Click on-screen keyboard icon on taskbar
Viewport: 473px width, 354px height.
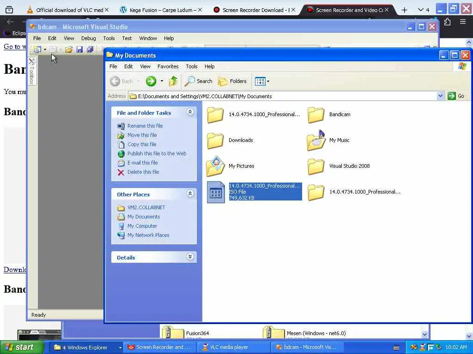396,348
